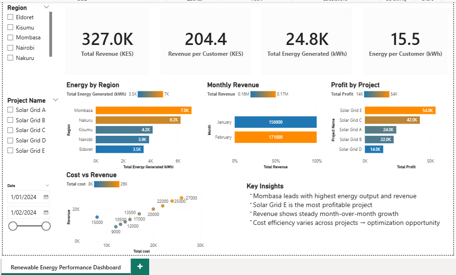Check the Eldoret region checkbox
Viewport: 456px width, 275px height.
coord(10,17)
